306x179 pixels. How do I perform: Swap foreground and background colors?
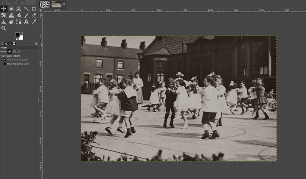coord(22,34)
